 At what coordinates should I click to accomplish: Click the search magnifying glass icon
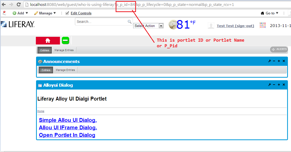click(x=129, y=22)
